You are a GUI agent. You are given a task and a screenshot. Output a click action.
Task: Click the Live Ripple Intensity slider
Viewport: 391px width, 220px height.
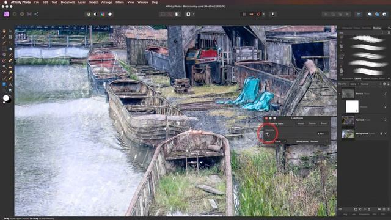coord(291,134)
